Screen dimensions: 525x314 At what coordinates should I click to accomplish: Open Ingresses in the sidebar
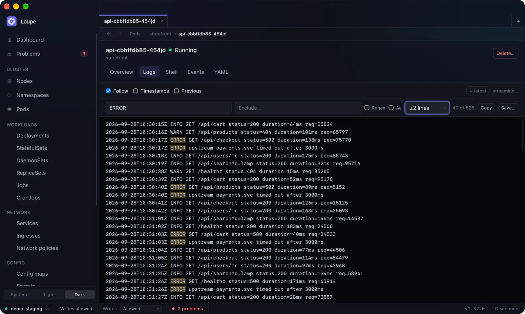tap(29, 236)
